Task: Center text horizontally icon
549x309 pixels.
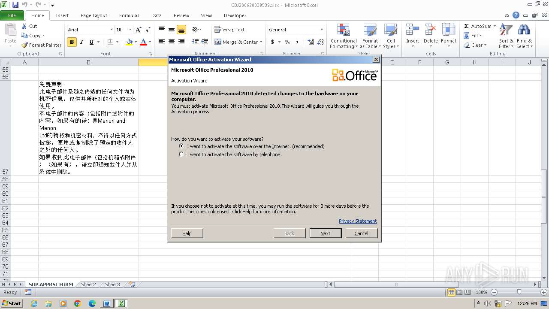Action: click(x=172, y=42)
